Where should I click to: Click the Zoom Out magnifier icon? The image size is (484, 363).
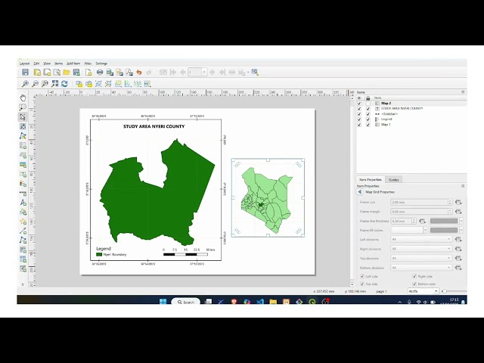[x=36, y=84]
